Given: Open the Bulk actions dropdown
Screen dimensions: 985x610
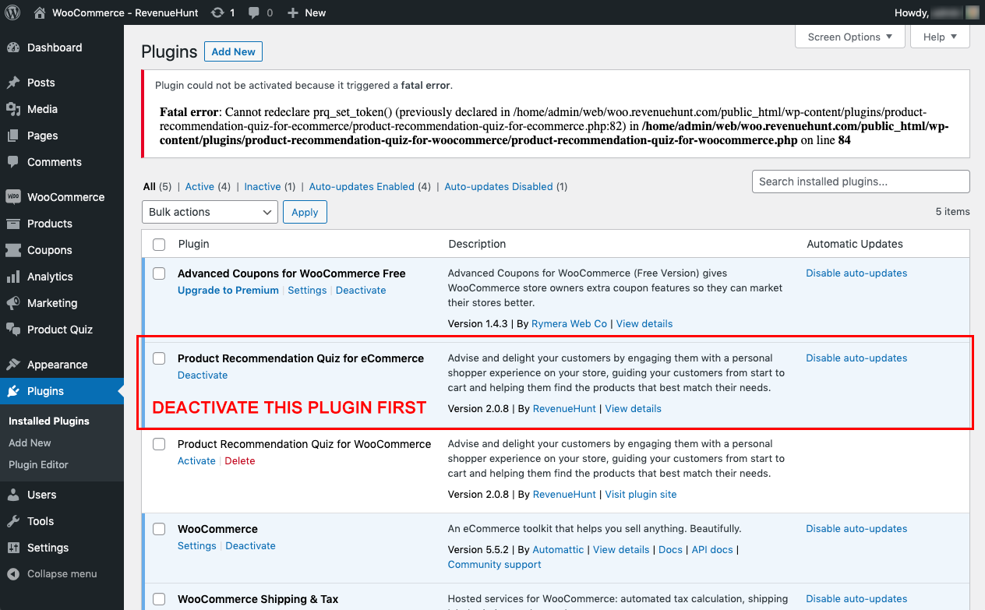Looking at the screenshot, I should click(210, 212).
